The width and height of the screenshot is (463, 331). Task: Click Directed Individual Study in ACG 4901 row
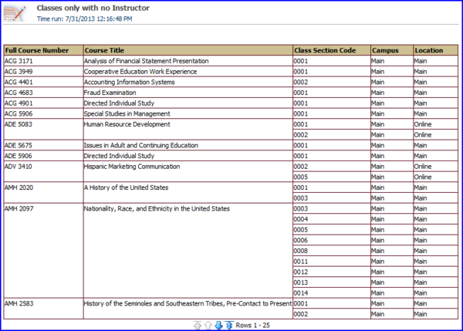[x=119, y=103]
